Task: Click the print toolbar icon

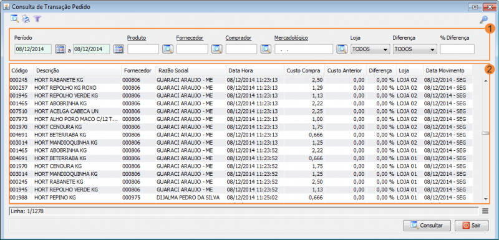Action: [x=26, y=19]
